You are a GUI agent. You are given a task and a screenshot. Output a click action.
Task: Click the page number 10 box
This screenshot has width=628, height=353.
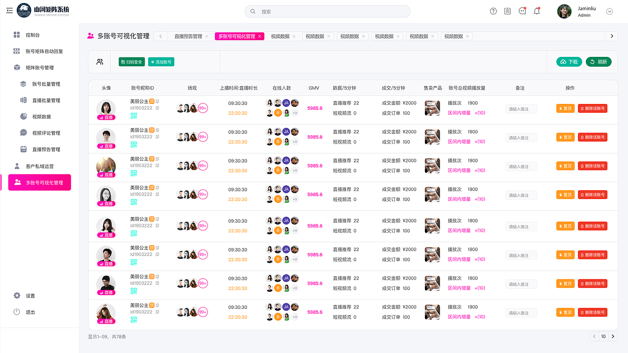604,336
